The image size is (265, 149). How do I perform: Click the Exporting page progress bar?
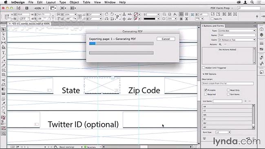pos(121,44)
